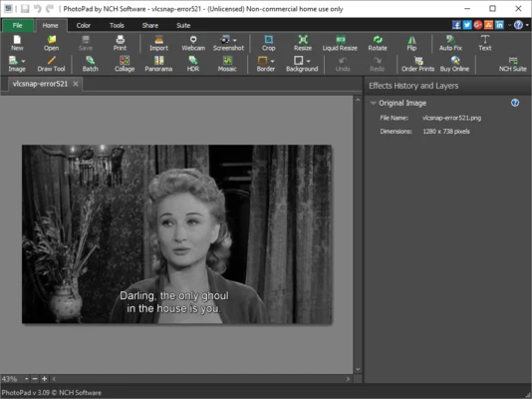
Task: Open dropdown arrow next to help icon
Action: (527, 25)
